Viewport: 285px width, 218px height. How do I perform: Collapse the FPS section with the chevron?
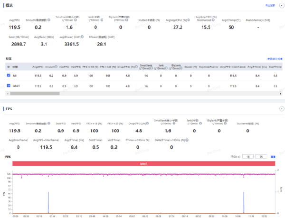[x=281, y=108]
